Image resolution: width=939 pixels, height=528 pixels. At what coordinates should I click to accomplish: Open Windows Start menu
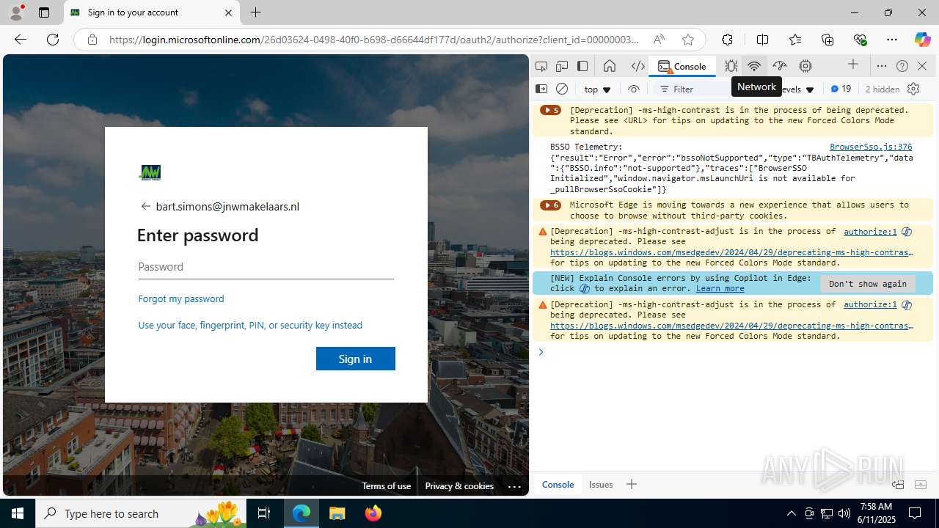coord(18,513)
